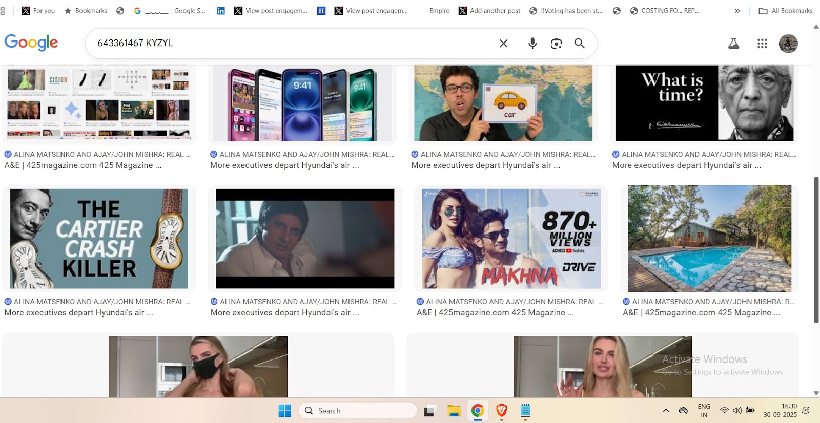Go to Google homepage via logo
The image size is (820, 423).
tap(31, 43)
